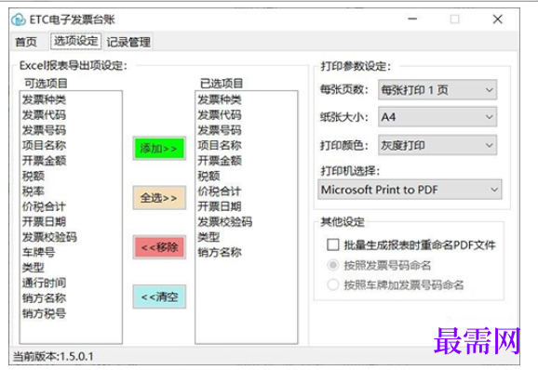Select 发票号码 in 已选项目 list
This screenshot has width=538, height=370.
tap(220, 130)
